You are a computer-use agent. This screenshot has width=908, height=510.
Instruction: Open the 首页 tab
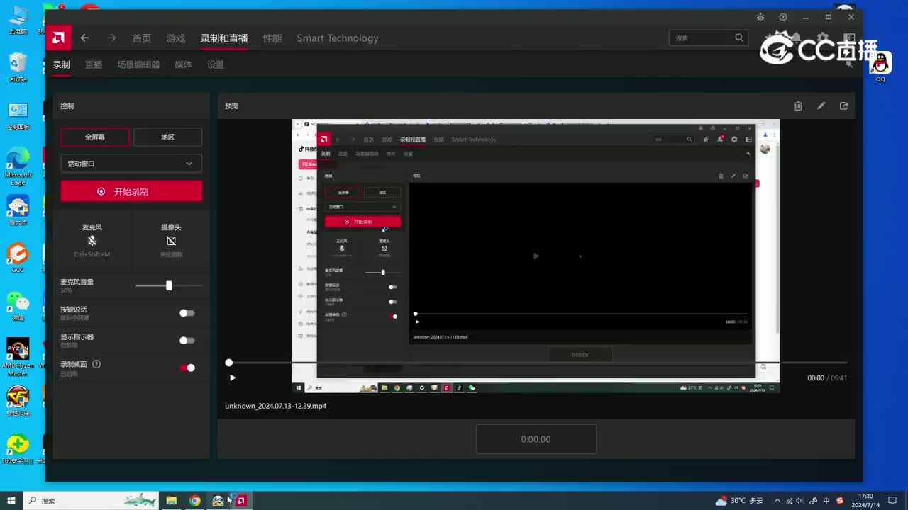142,38
